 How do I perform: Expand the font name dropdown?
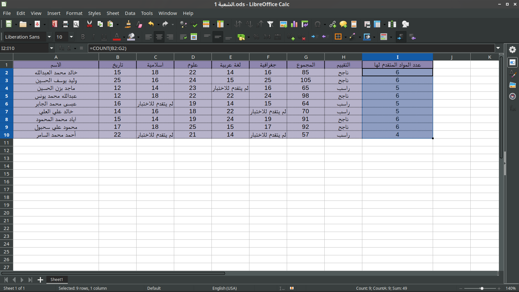click(x=49, y=37)
